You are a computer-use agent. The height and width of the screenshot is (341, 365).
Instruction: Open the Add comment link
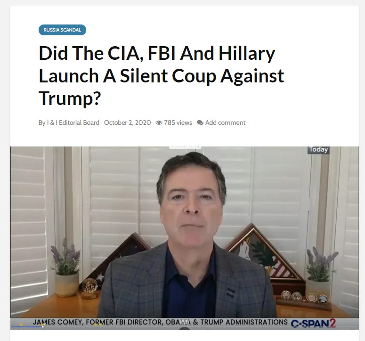coord(225,122)
